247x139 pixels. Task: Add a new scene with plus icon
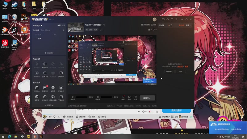(64, 30)
